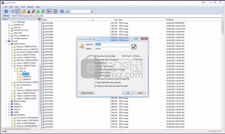The height and width of the screenshot is (134, 225).
Task: Click the title bar icon left of minimize
Action: 204,2
